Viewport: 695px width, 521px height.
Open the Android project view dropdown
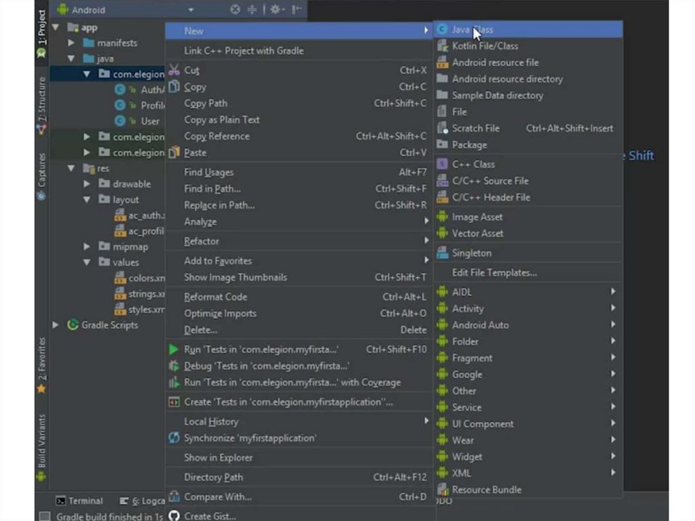[x=191, y=10]
